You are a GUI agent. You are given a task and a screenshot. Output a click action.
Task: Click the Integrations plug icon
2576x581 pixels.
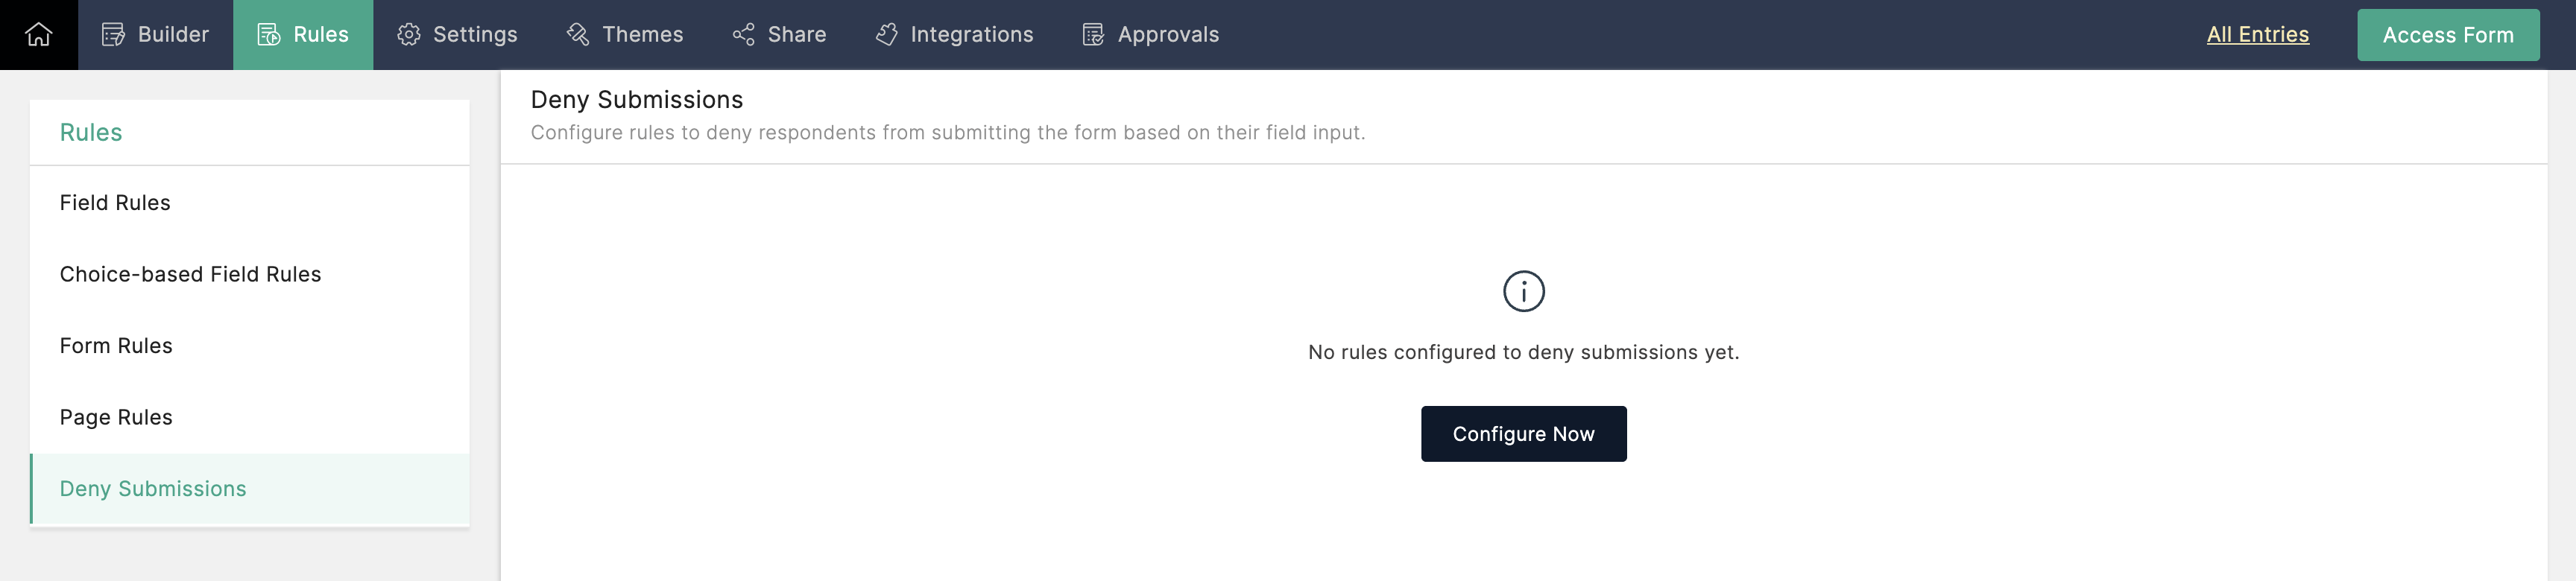click(886, 35)
